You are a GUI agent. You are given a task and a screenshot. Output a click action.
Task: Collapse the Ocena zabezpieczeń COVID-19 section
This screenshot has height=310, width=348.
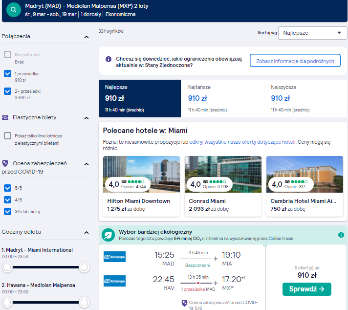click(x=87, y=164)
